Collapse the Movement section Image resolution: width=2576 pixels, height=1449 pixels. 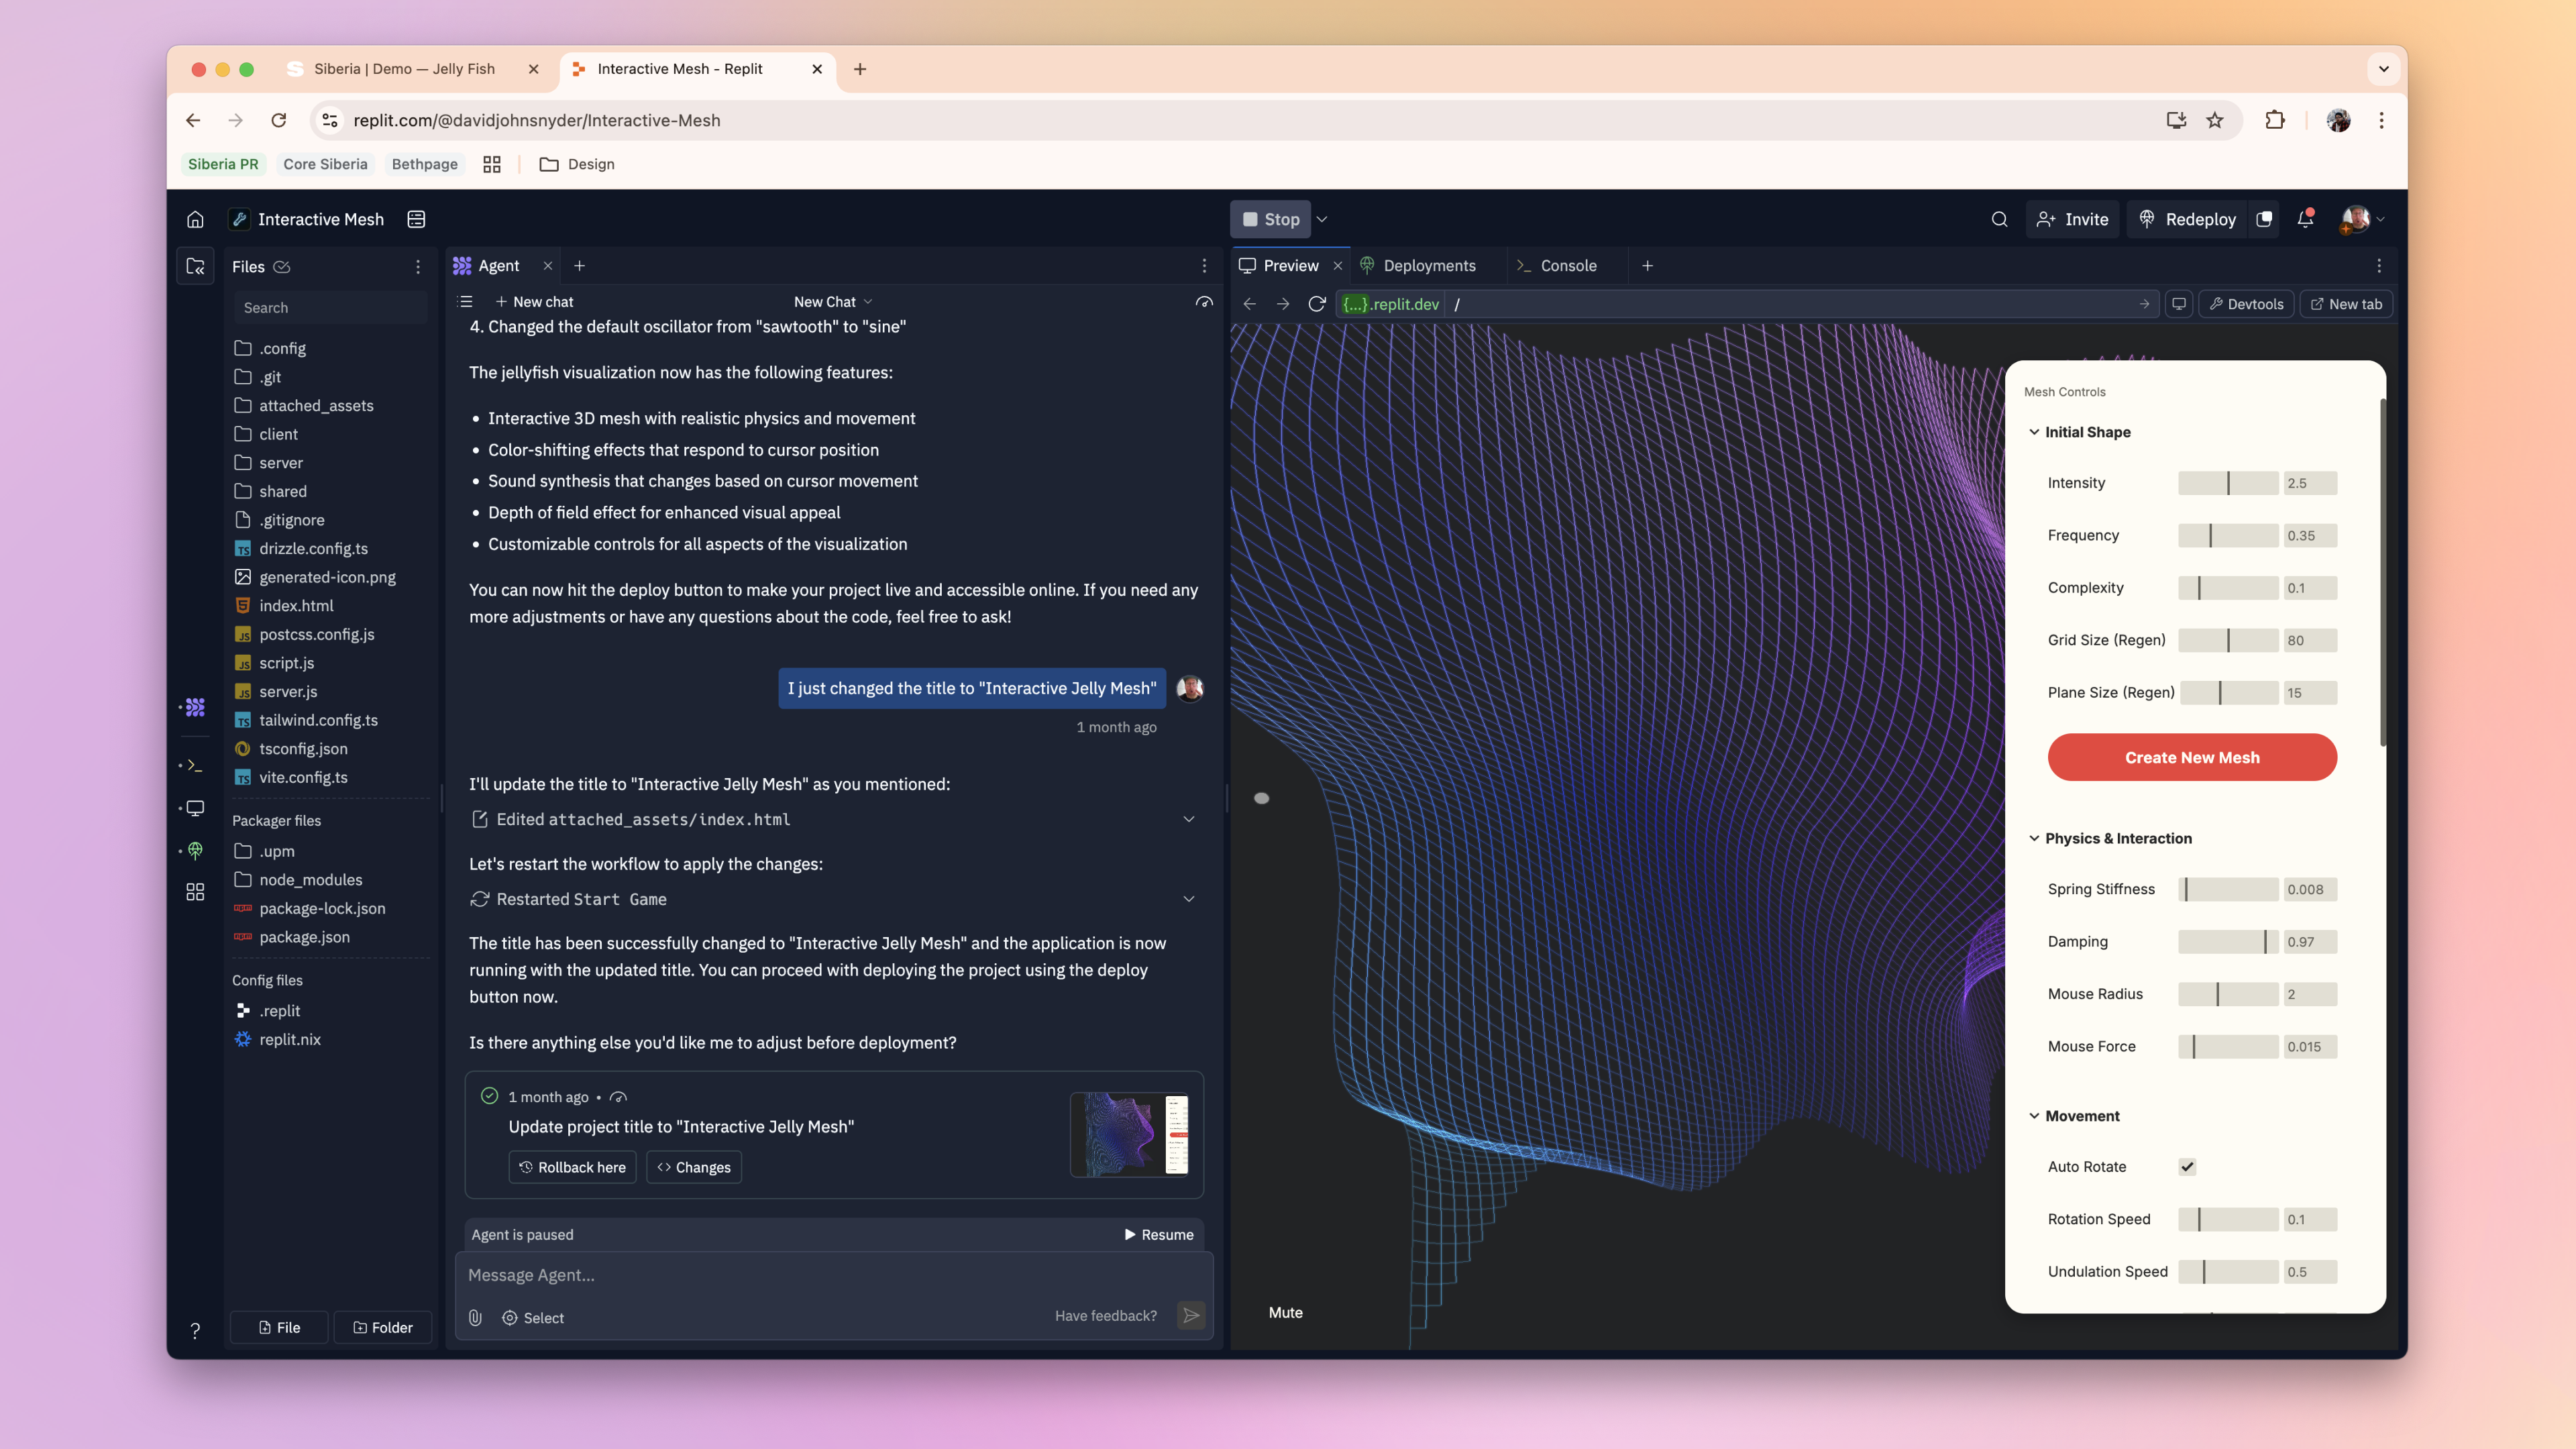click(x=2034, y=1116)
